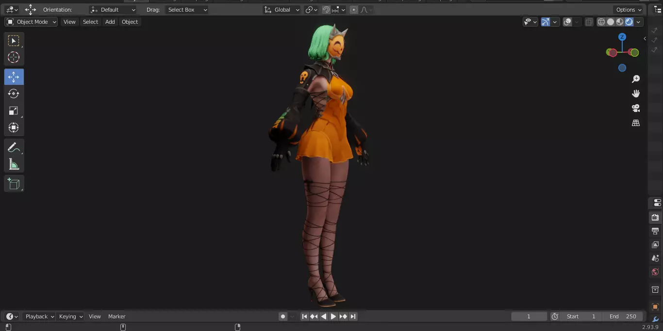663x331 pixels.
Task: Play animation forward
Action: point(333,316)
